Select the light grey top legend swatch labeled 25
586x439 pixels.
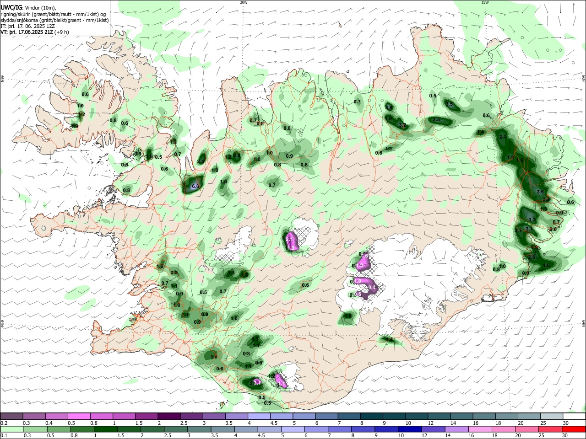coord(552,416)
